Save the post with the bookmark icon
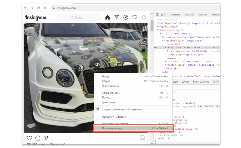Viewport: 241px width, 148px height. (142, 138)
